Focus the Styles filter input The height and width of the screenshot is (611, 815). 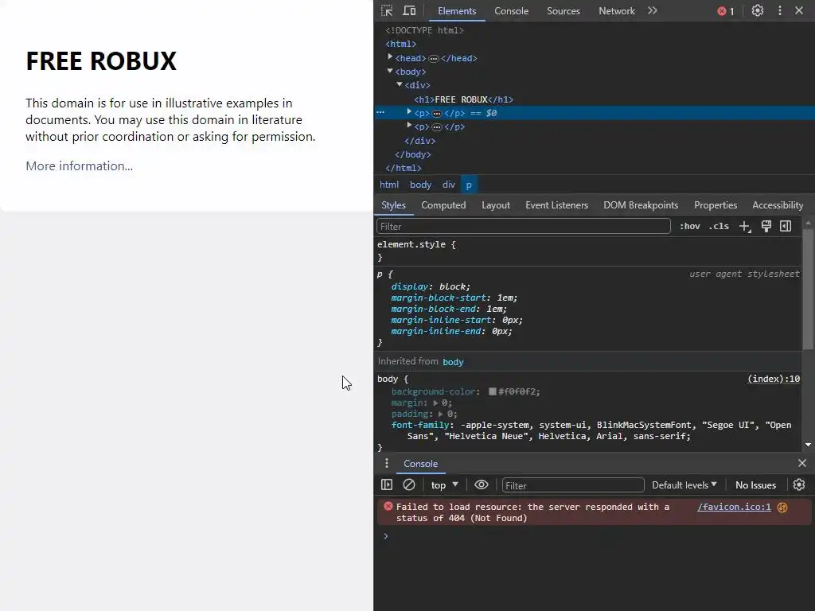[524, 227]
